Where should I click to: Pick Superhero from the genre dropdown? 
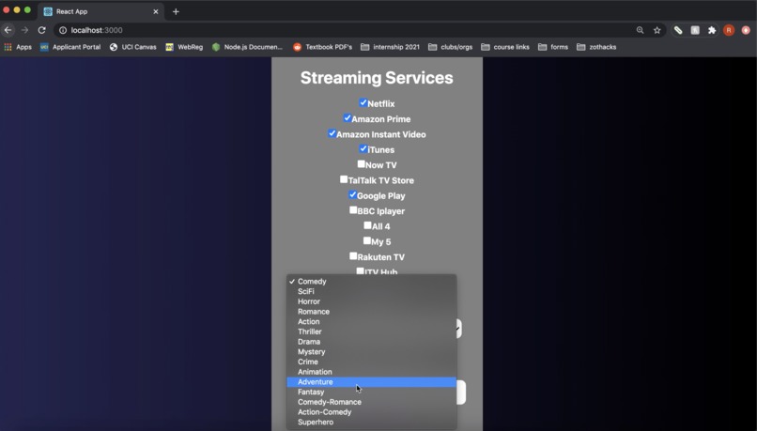tap(371, 423)
